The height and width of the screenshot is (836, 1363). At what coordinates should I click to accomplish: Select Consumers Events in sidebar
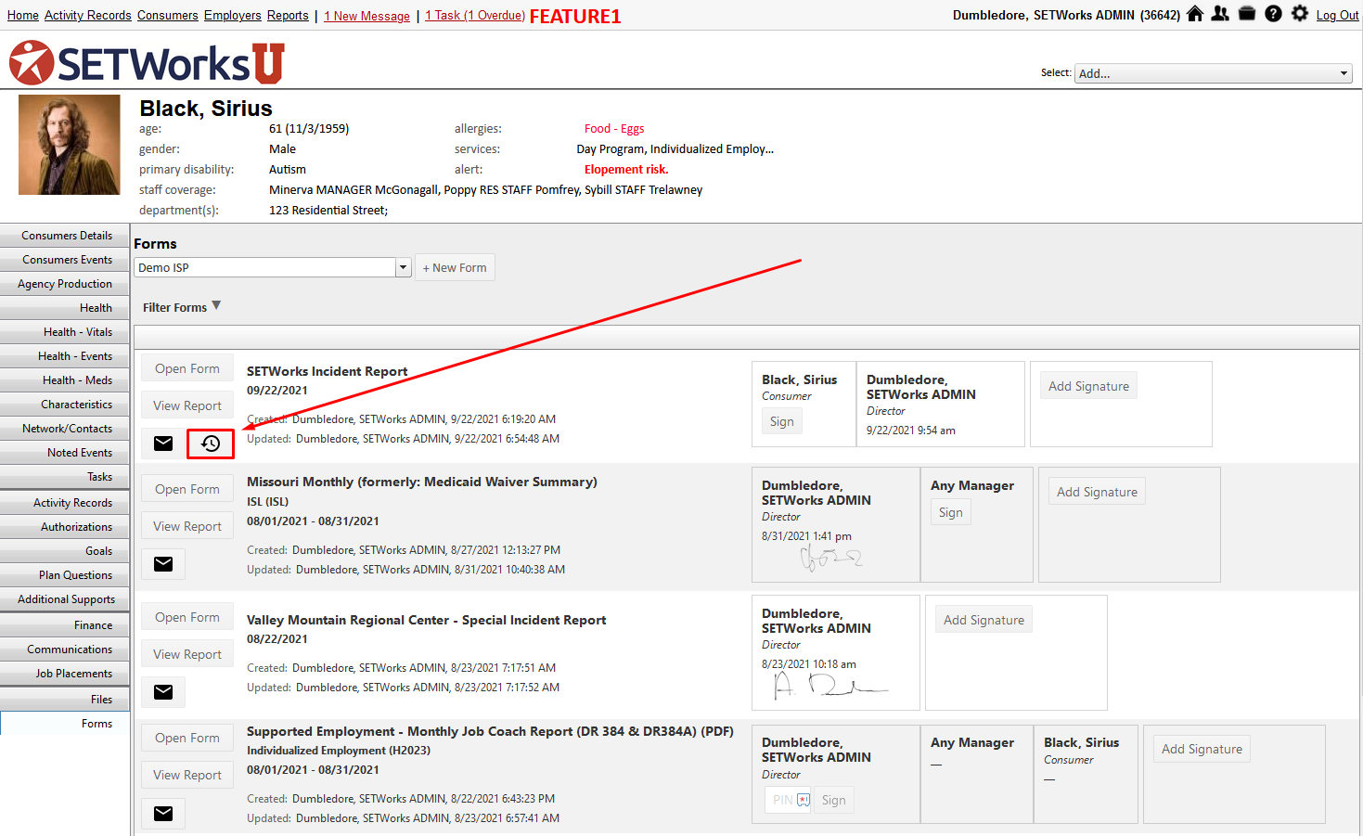(x=65, y=260)
